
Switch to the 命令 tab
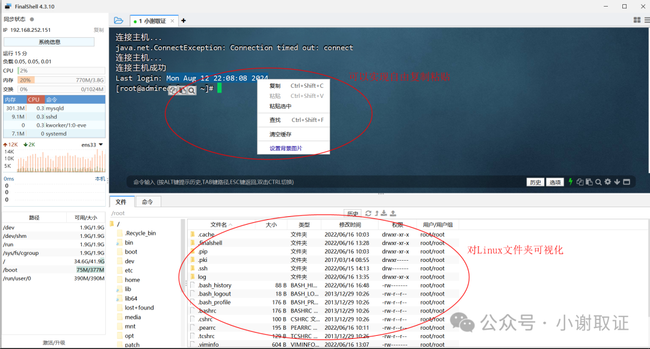(147, 202)
